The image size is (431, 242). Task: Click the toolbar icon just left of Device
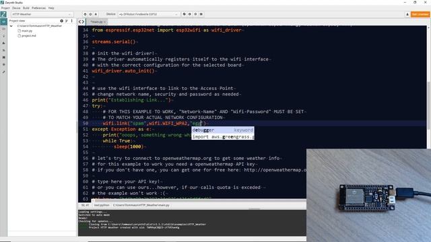point(96,14)
